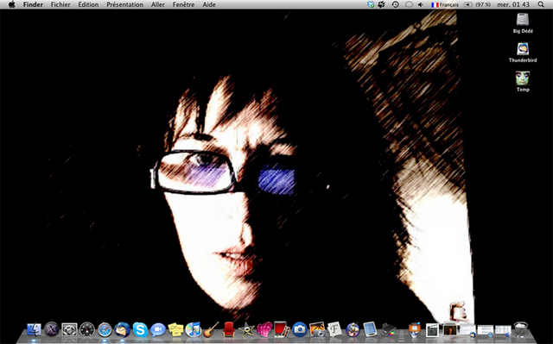
Task: Open Spotlight search magnifier
Action: click(541, 4)
